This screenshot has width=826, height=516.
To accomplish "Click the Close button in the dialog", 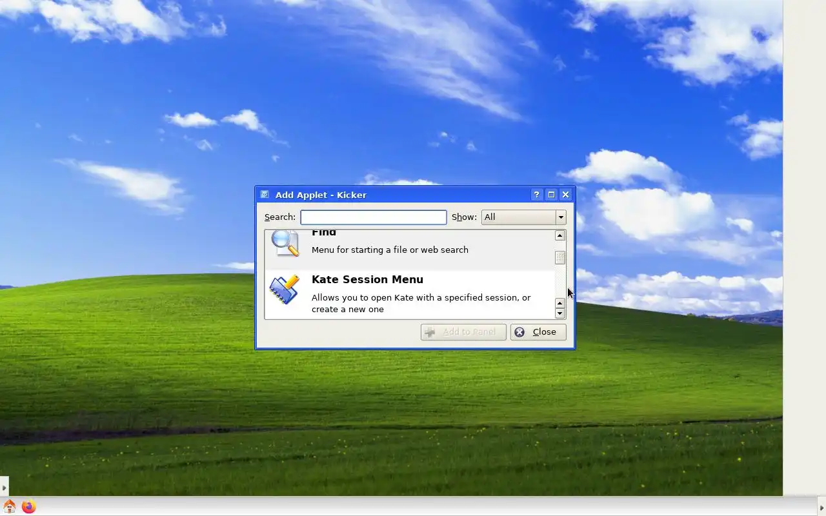I will click(538, 332).
